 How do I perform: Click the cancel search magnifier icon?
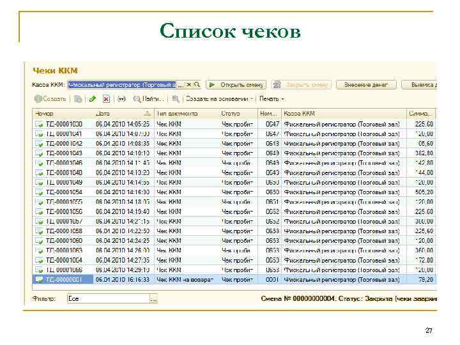(176, 99)
